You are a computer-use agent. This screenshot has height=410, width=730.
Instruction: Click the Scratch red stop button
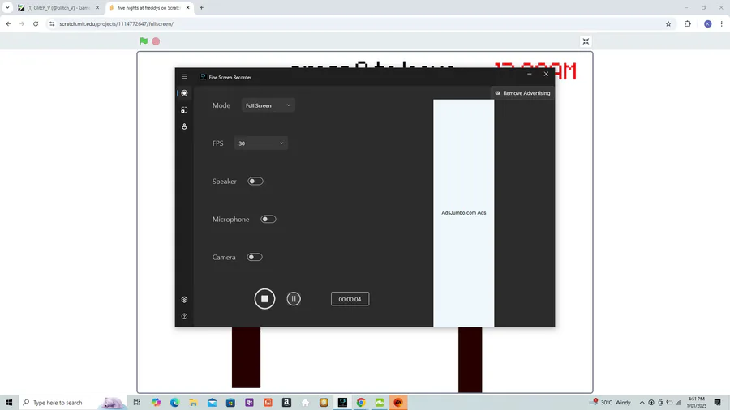coord(156,41)
